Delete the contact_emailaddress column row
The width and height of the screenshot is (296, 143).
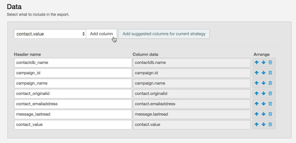(x=270, y=104)
